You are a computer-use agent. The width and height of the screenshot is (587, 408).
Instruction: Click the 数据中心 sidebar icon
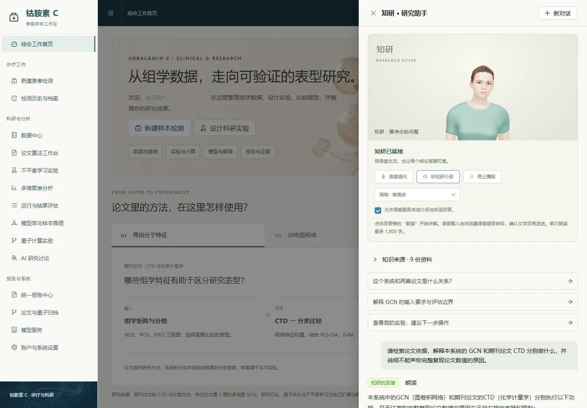(14, 135)
